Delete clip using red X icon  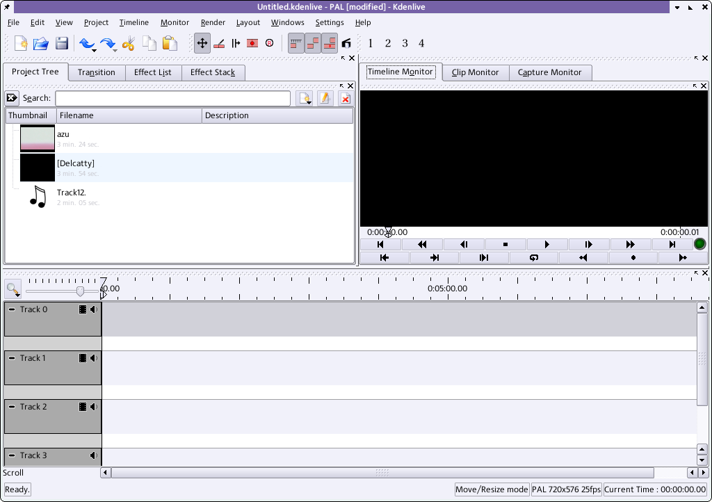point(345,99)
